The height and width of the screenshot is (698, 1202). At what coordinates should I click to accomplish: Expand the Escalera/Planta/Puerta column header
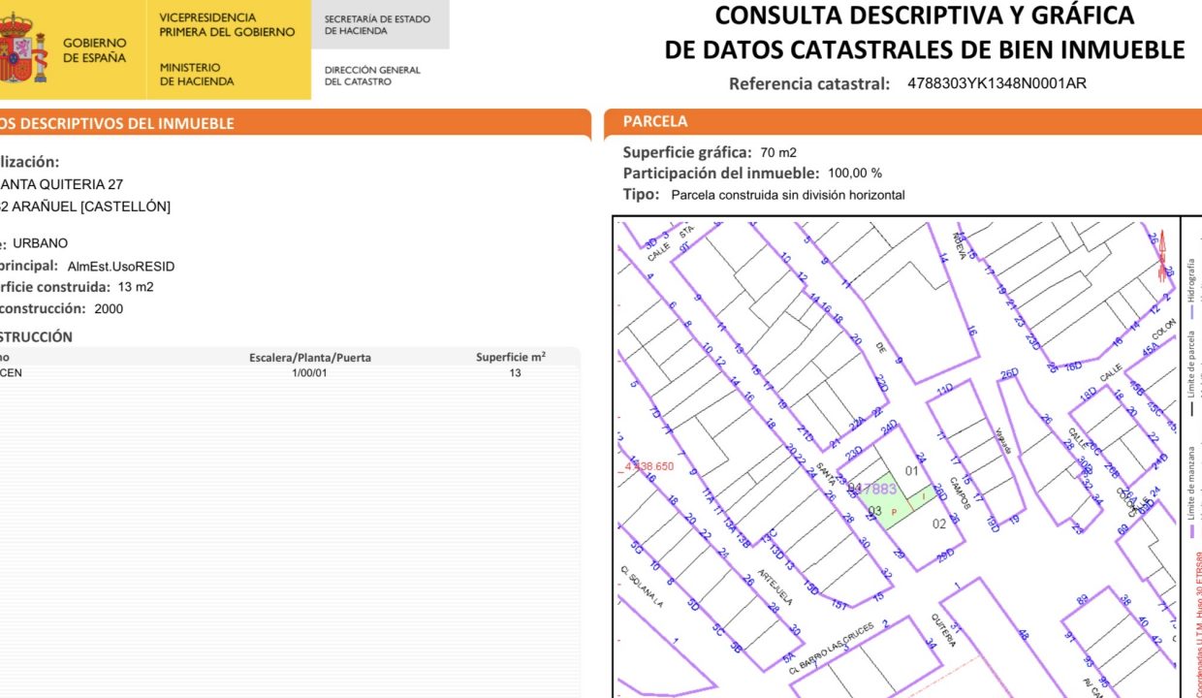pyautogui.click(x=308, y=357)
